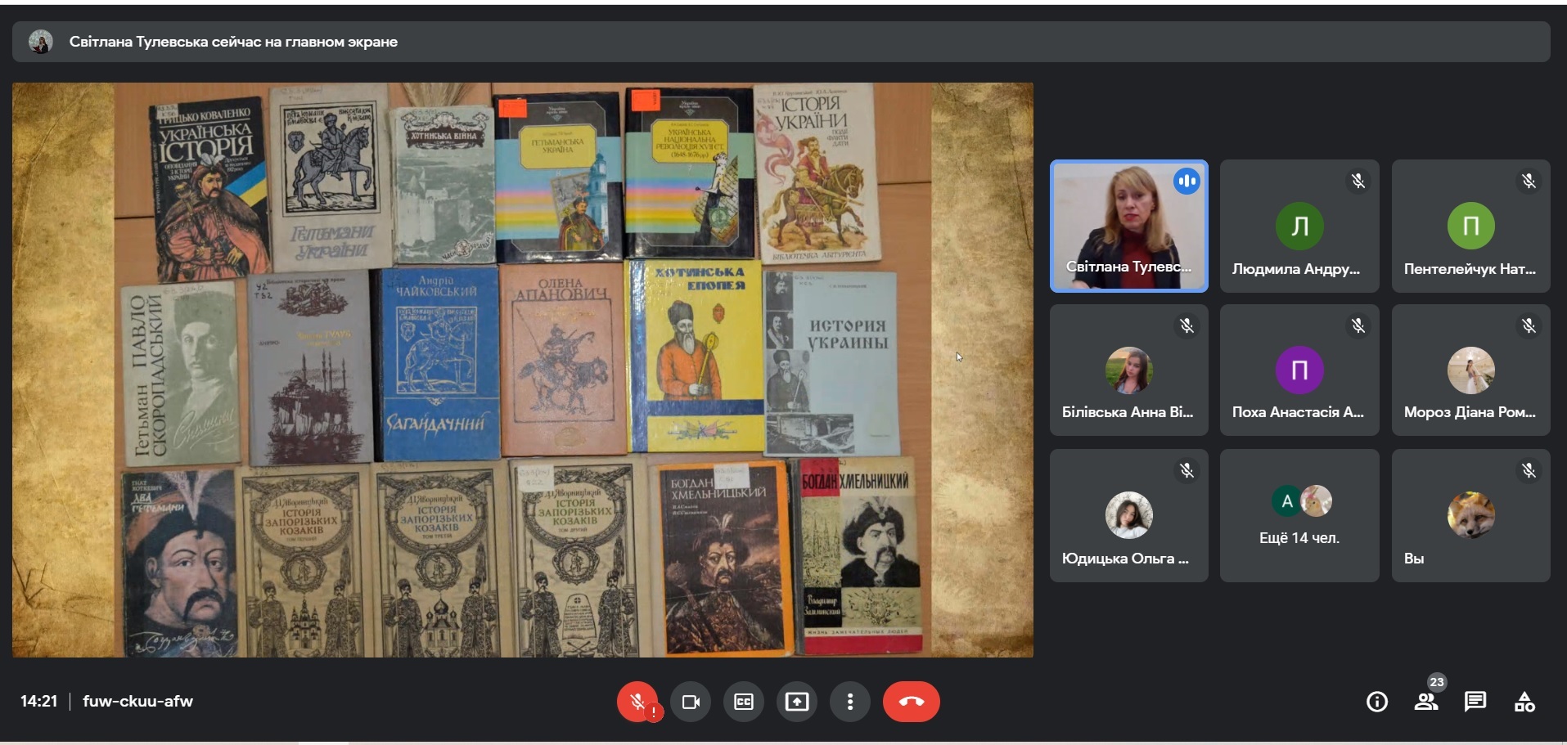Click the 'A' avatar in the 14 more tile
1567x745 pixels.
(x=1286, y=500)
